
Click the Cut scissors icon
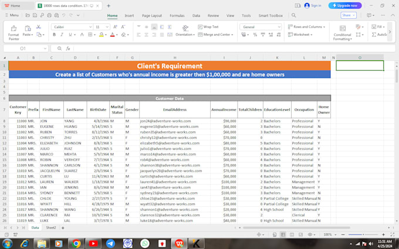38,27
